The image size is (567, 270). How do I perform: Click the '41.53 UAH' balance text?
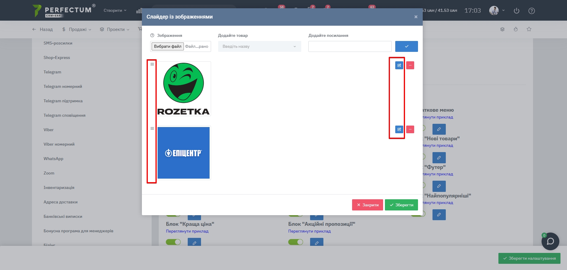[447, 10]
